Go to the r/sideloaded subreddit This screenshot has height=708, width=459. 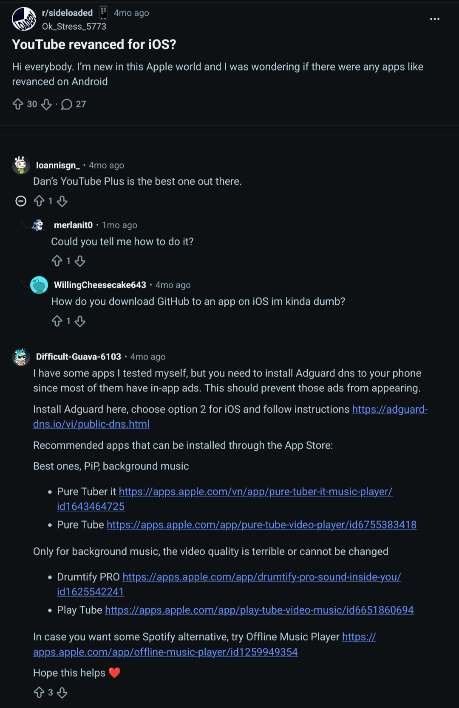coord(67,13)
